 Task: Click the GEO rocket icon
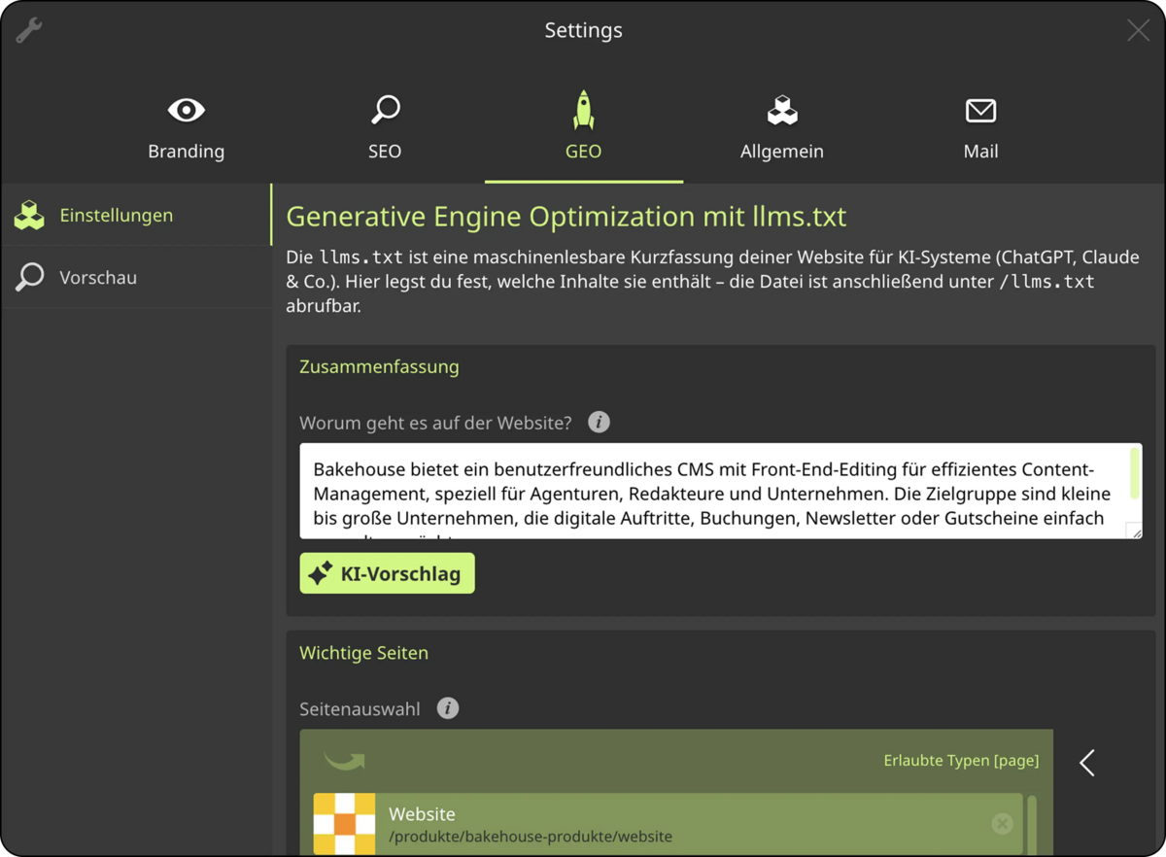pyautogui.click(x=583, y=110)
